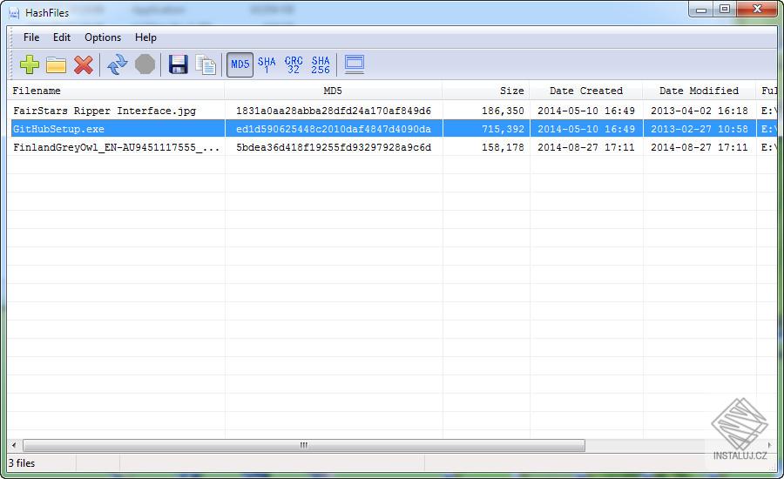Click Date Modified 2013-04-02 16:18
Viewport: 784px width, 479px height.
[699, 111]
